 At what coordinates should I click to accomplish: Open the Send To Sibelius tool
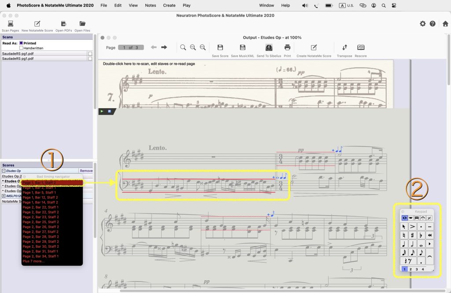[x=269, y=48]
